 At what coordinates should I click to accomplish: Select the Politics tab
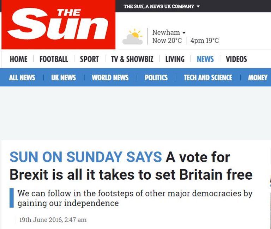(x=156, y=78)
